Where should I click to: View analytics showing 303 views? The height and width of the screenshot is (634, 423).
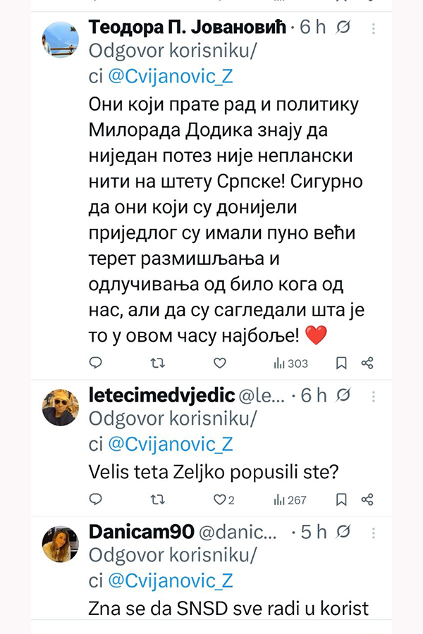(x=290, y=363)
